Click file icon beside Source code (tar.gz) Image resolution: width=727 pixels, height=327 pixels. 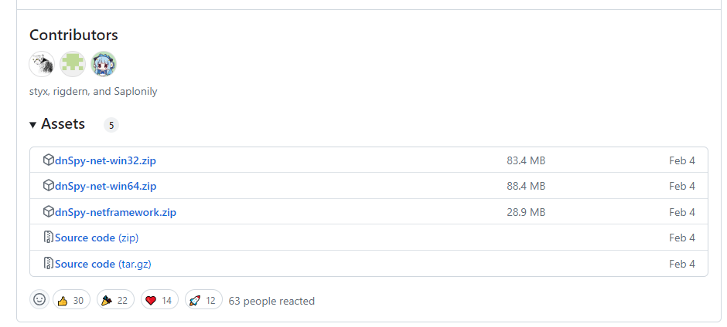tap(48, 264)
